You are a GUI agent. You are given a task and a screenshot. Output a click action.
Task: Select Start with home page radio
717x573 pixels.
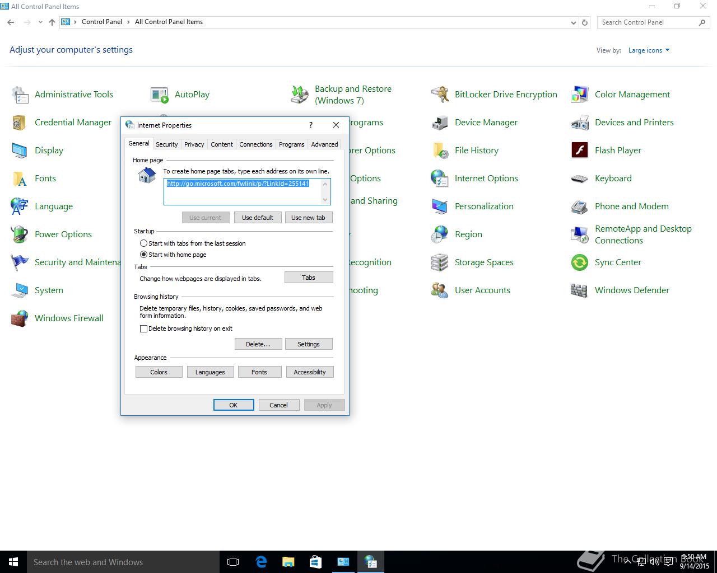(x=144, y=255)
